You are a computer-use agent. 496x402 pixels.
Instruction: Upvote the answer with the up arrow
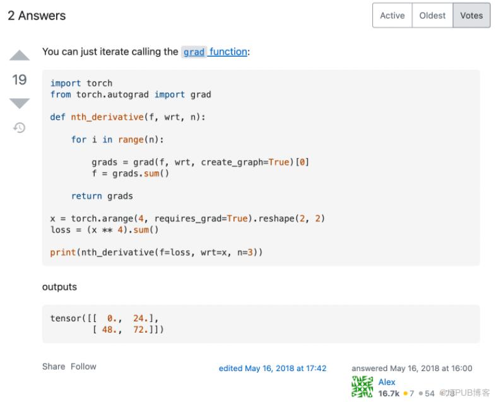coord(20,56)
